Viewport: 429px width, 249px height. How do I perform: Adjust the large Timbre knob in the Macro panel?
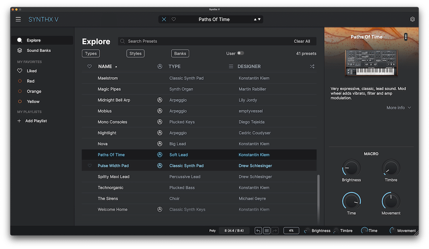[391, 168]
